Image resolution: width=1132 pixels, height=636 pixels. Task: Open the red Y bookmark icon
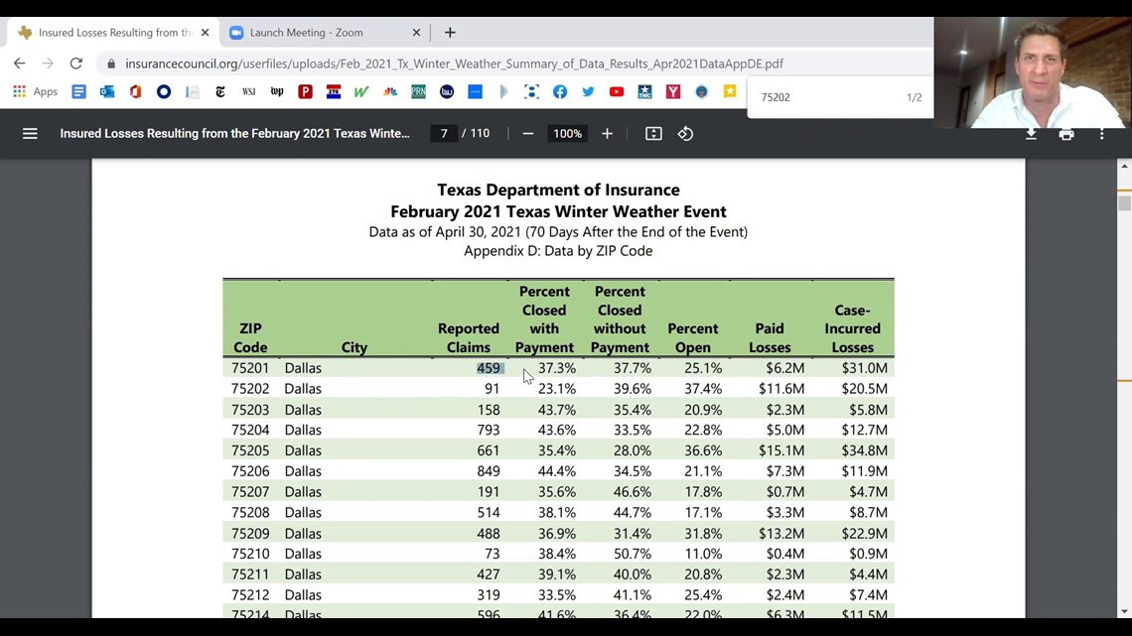[673, 91]
